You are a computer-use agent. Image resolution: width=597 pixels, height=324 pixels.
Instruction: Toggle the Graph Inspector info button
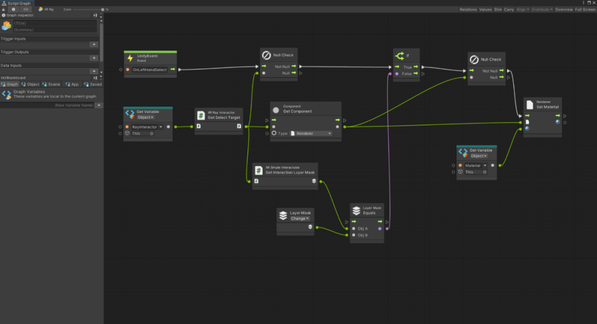(14, 9)
